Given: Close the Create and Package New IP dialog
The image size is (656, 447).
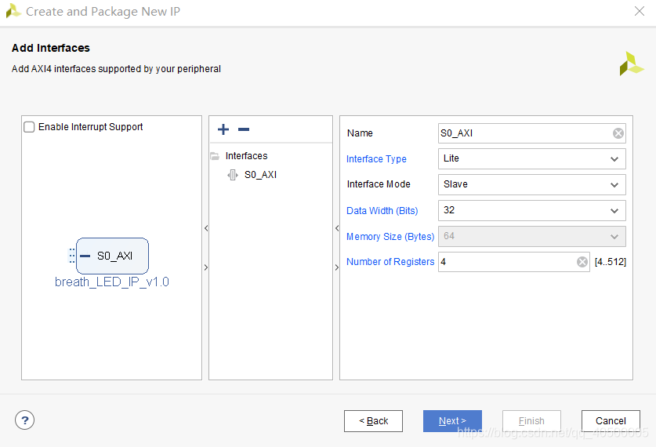Looking at the screenshot, I should [639, 11].
